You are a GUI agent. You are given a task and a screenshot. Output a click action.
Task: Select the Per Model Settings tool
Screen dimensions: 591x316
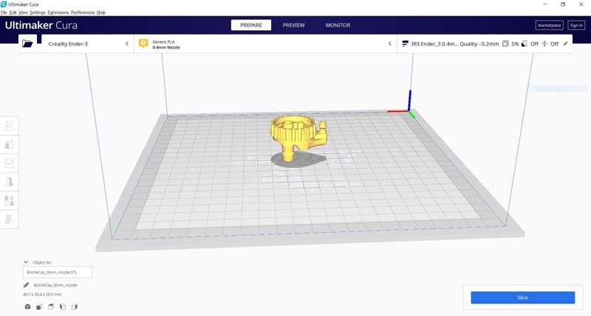9,200
